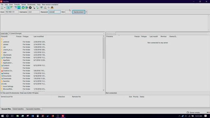This screenshot has width=210, height=118.
Task: Select the Documents folder icon
Action: tap(2, 76)
